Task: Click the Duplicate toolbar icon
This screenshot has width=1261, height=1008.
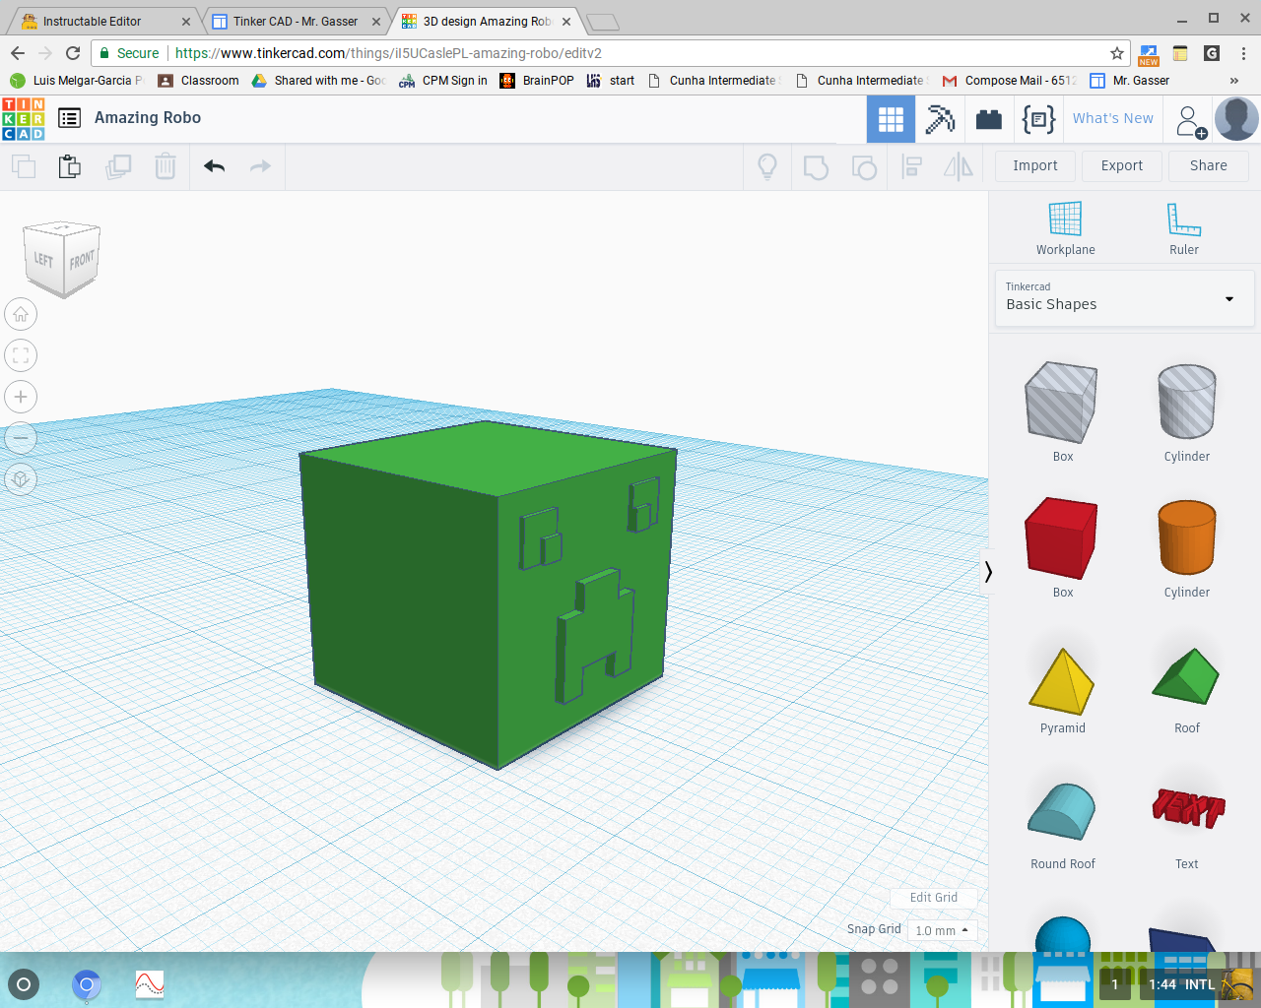Action: coord(118,166)
